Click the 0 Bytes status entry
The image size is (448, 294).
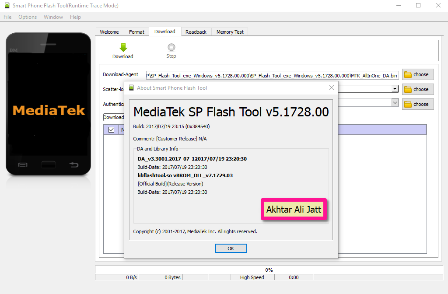pyautogui.click(x=161, y=277)
